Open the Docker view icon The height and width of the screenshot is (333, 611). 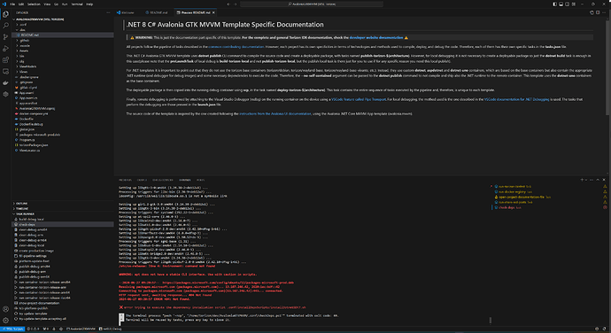tap(5, 82)
